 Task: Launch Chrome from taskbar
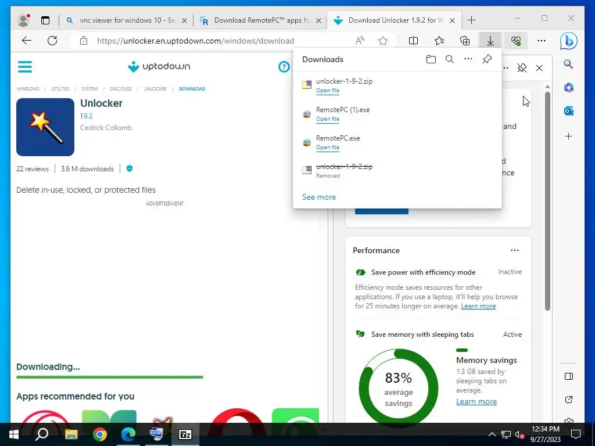[100, 434]
